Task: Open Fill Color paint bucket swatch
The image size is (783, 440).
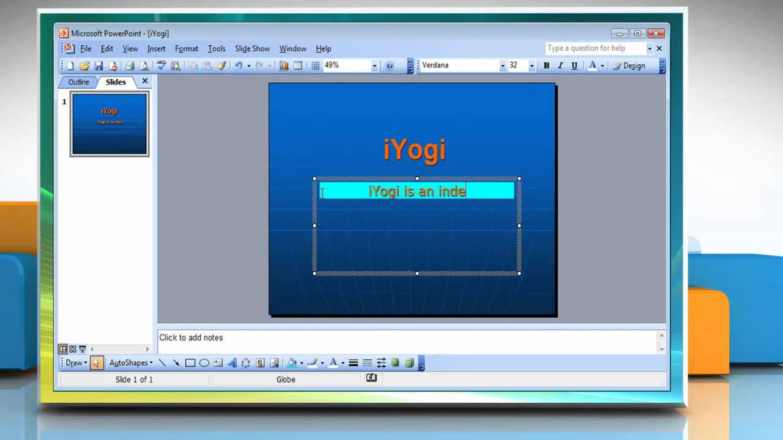Action: [x=292, y=363]
